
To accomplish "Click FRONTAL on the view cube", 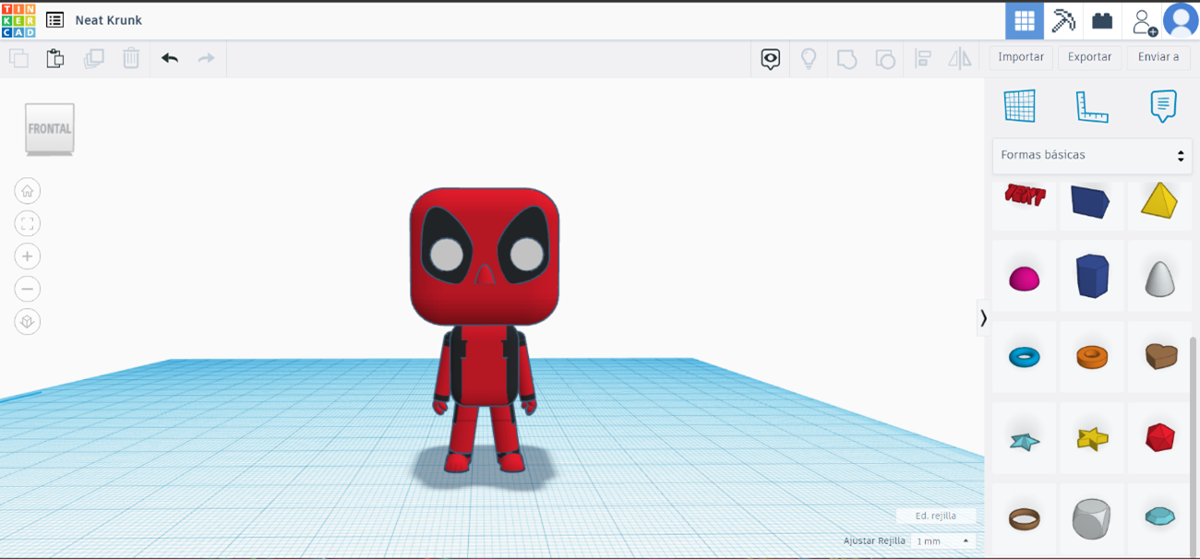I will point(49,129).
